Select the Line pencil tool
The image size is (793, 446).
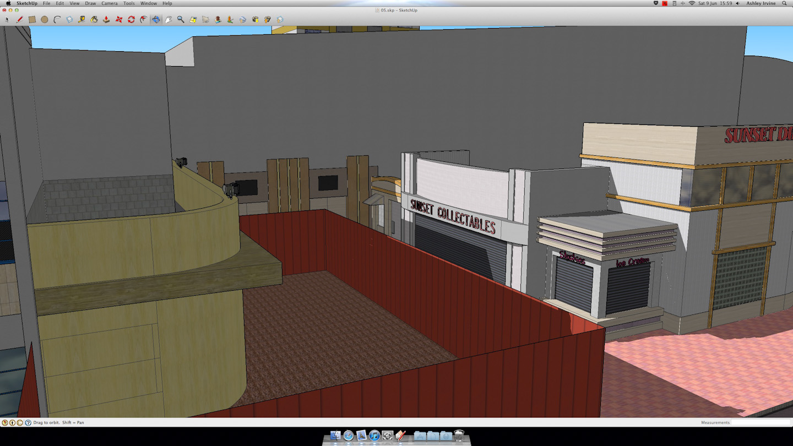[20, 19]
